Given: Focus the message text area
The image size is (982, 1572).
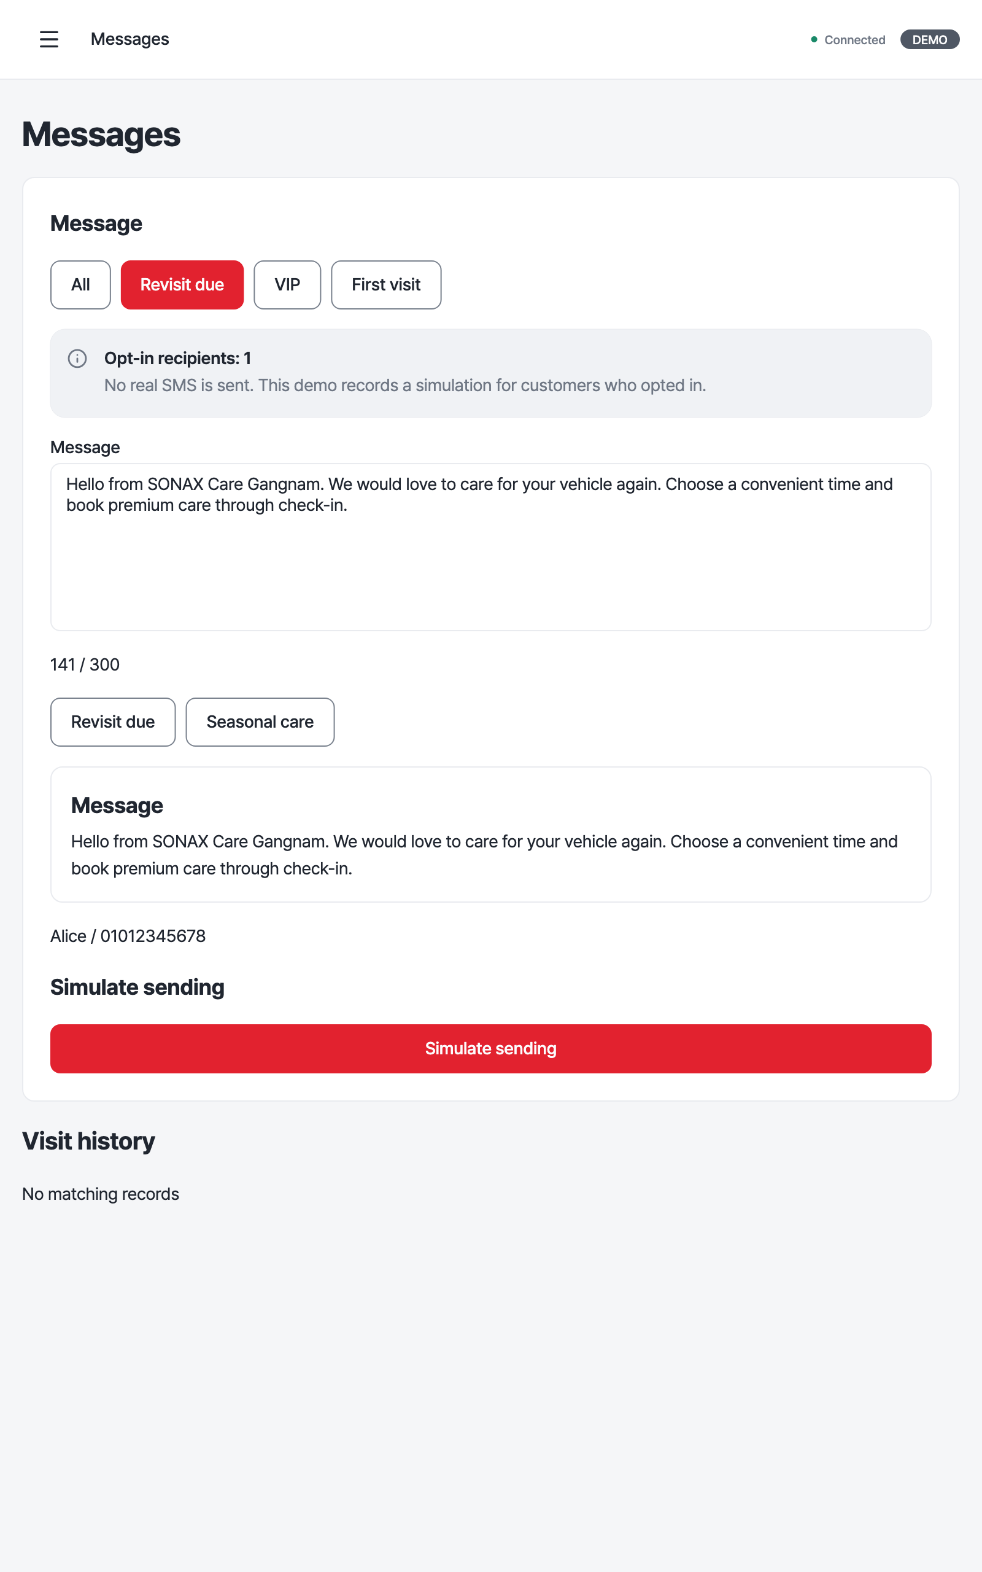Looking at the screenshot, I should [x=491, y=547].
